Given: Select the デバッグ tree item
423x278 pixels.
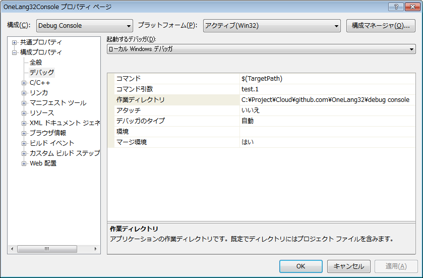Looking at the screenshot, I should tap(42, 73).
